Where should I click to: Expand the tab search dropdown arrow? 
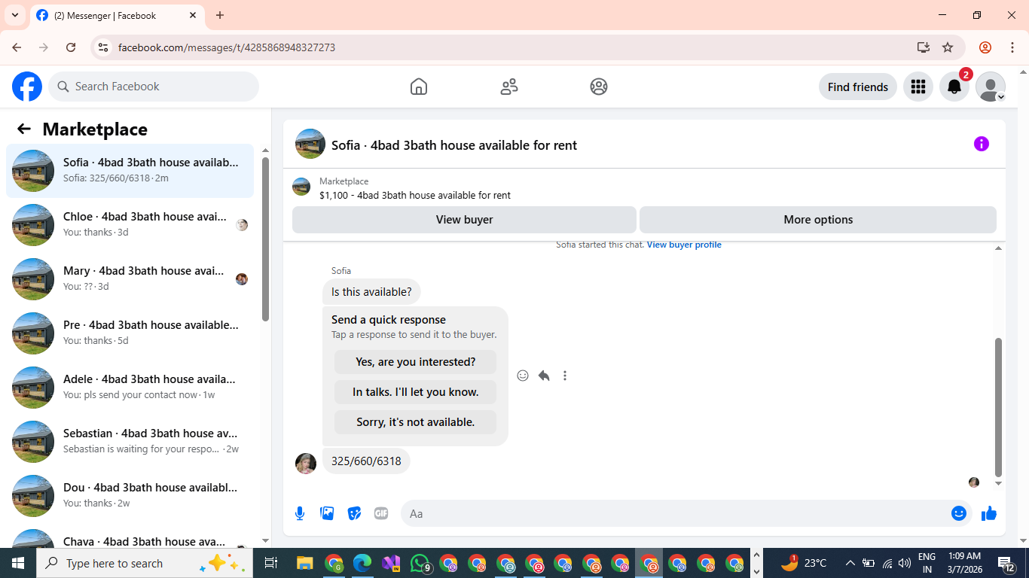15,15
